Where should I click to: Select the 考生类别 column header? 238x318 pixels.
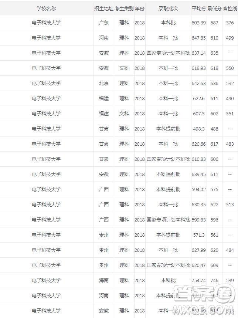pyautogui.click(x=124, y=9)
